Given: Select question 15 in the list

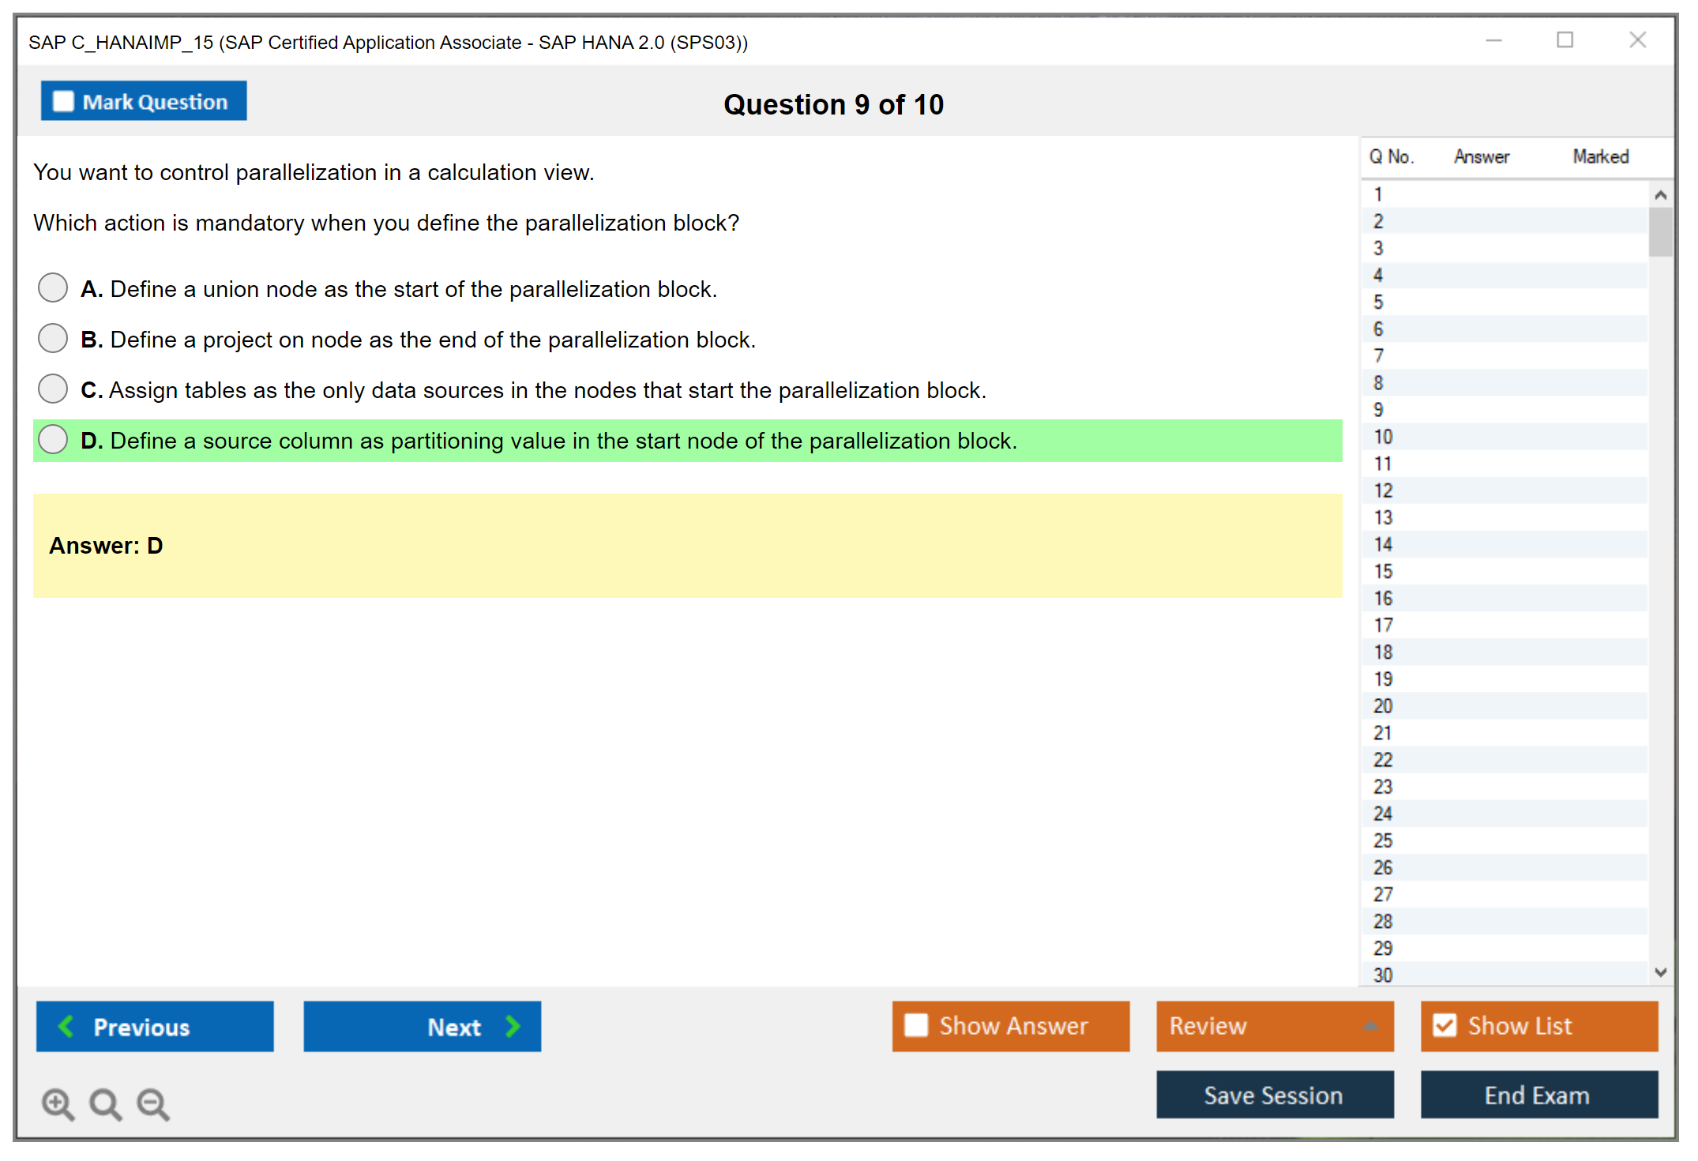Looking at the screenshot, I should pos(1384,571).
